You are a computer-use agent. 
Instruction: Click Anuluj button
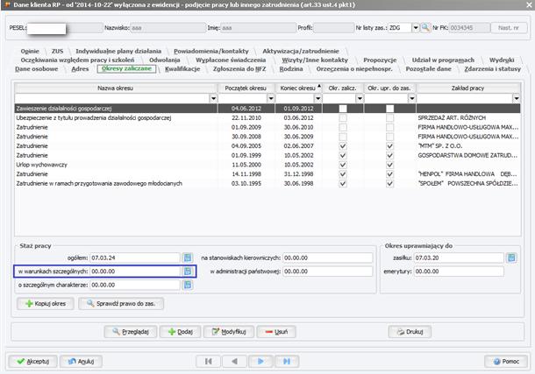(x=81, y=361)
